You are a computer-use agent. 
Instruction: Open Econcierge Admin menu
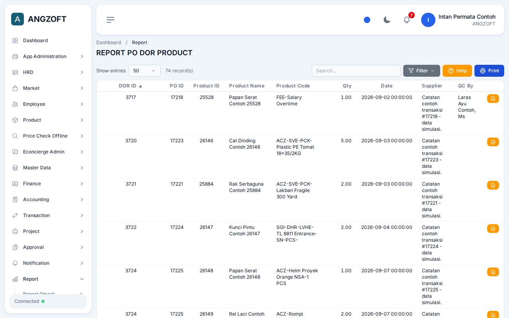48,152
